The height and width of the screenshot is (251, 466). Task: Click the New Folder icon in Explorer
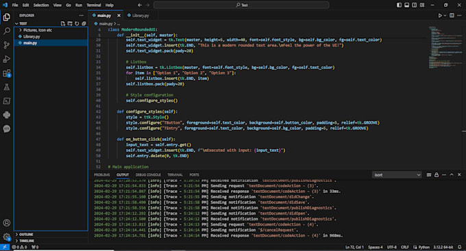[70, 23]
